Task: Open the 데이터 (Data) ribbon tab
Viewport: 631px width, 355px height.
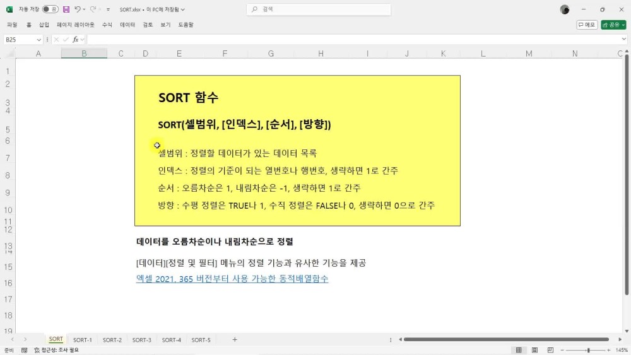Action: (x=127, y=25)
